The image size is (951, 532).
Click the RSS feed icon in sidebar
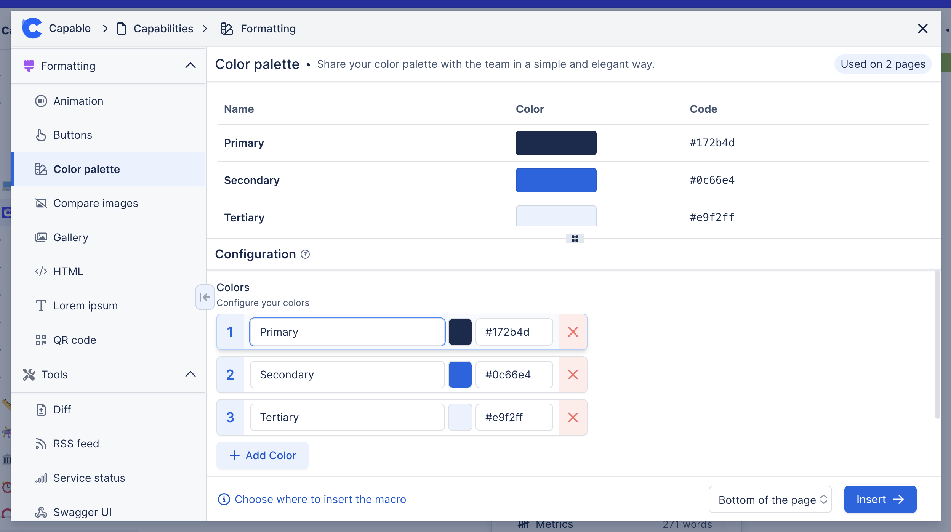[x=42, y=443]
